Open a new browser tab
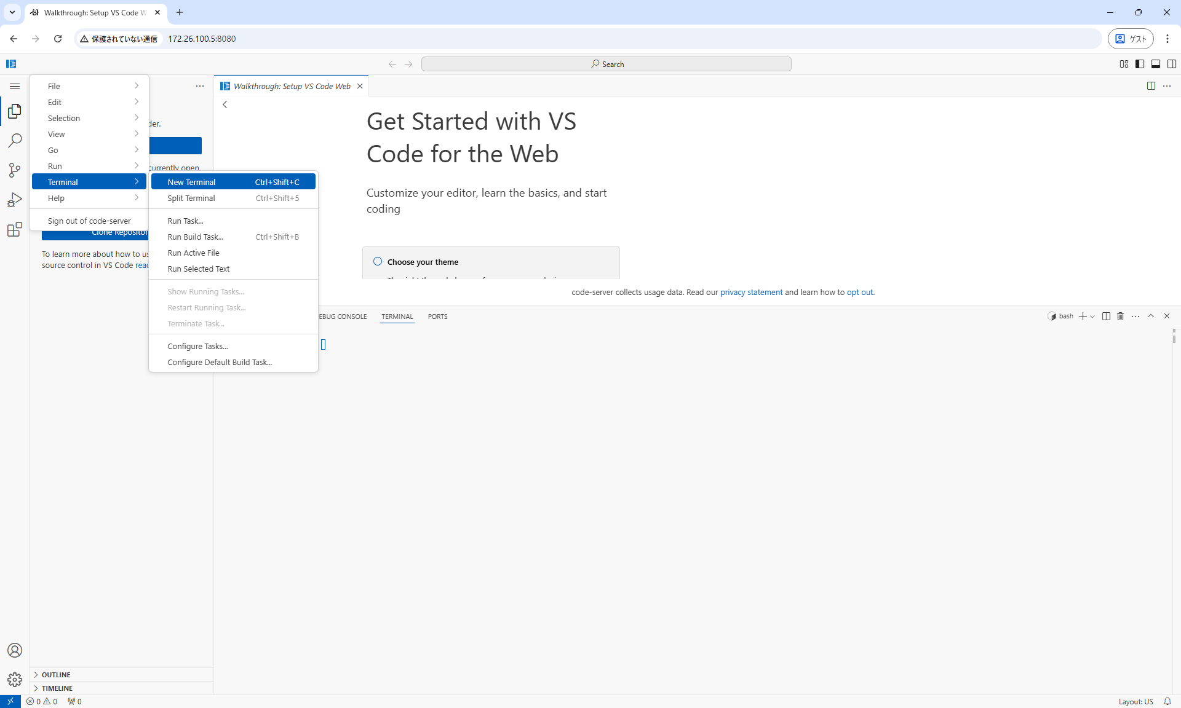This screenshot has height=708, width=1181. tap(180, 12)
